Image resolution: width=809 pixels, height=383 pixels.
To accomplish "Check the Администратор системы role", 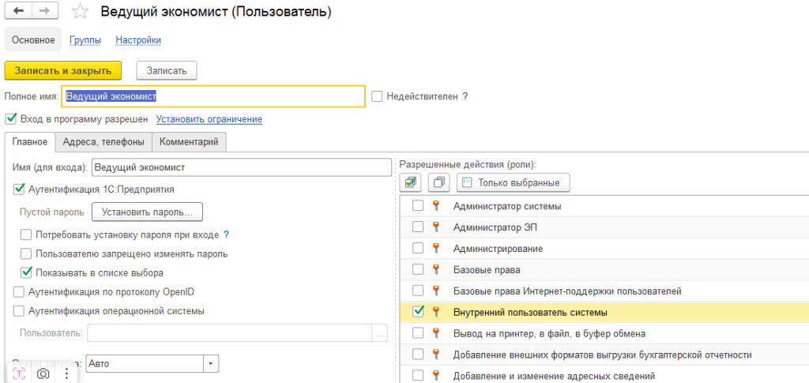I will point(418,206).
